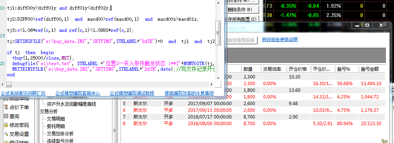The width and height of the screenshot is (394, 143).
Task: Open 公式系统常见问题汇总 link
Action: [x=23, y=93]
